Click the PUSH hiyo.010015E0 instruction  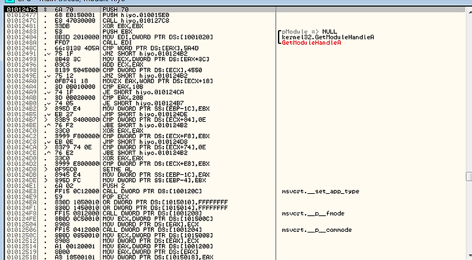click(136, 15)
